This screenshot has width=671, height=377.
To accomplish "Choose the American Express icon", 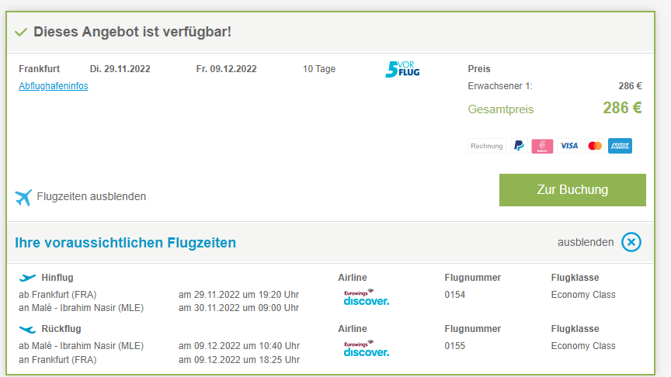I will (x=620, y=146).
